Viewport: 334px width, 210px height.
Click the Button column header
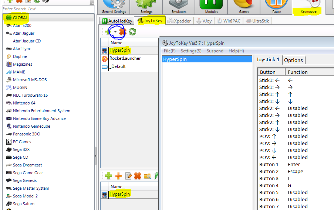(271, 72)
